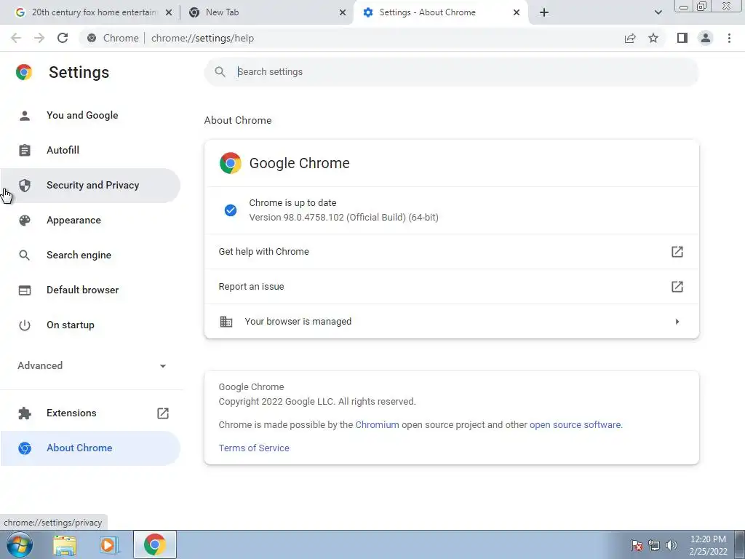Click the puzzle piece Extensions icon

pyautogui.click(x=25, y=413)
